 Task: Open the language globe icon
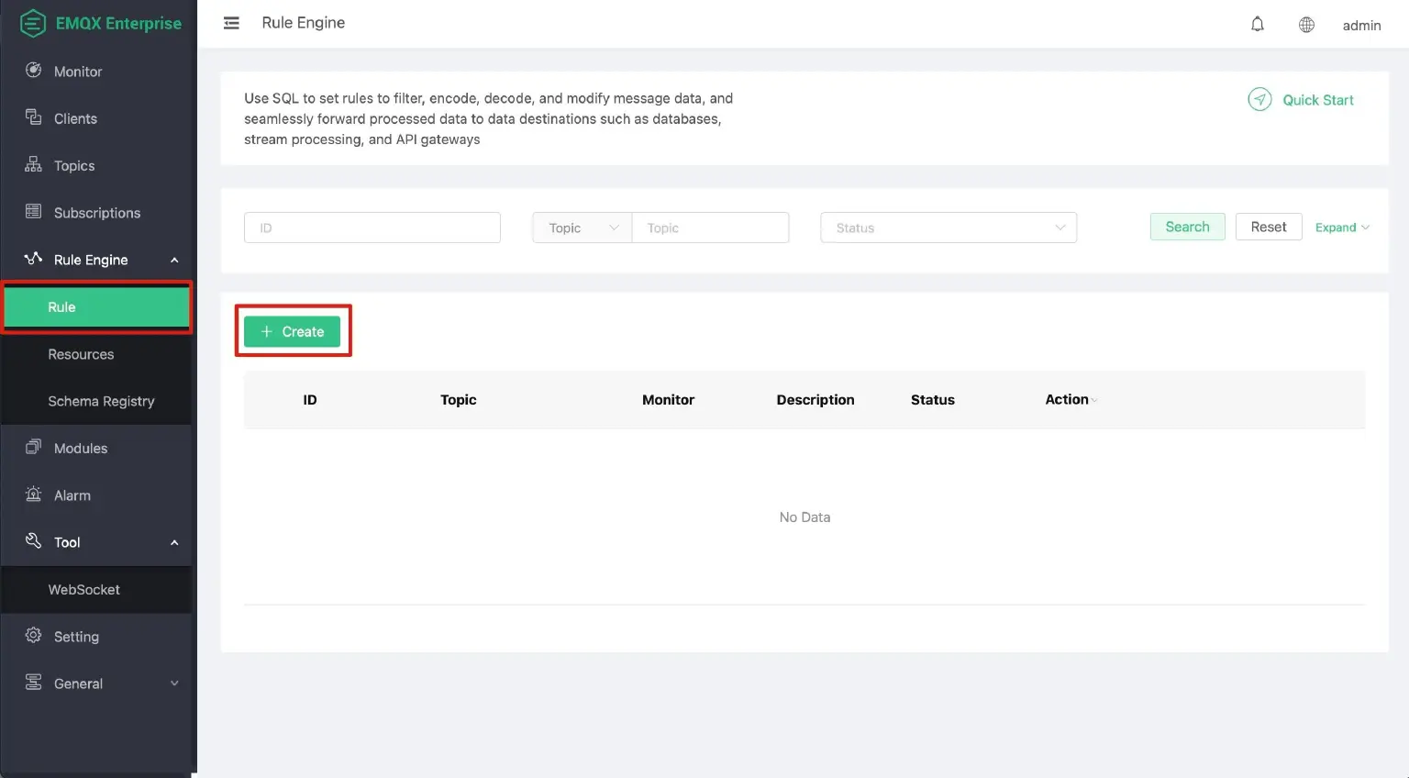[1306, 25]
